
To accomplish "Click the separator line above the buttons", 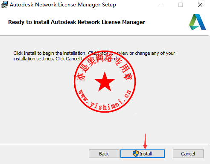I will click(104, 144).
